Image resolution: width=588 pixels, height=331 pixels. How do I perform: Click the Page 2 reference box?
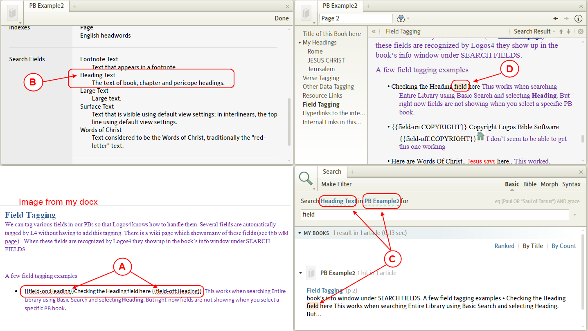point(356,18)
